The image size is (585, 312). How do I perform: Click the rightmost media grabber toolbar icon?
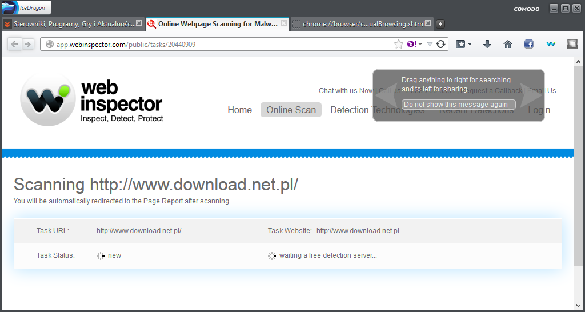(572, 44)
